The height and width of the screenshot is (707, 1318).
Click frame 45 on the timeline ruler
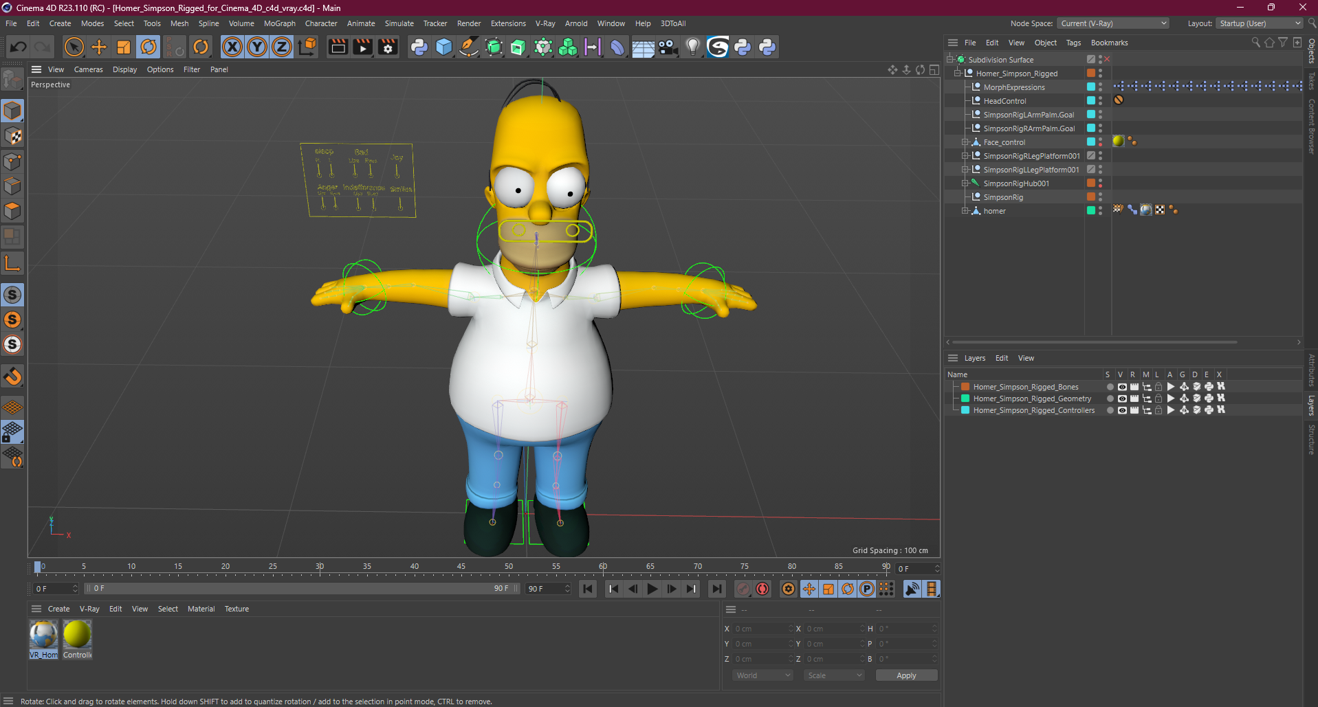[461, 568]
